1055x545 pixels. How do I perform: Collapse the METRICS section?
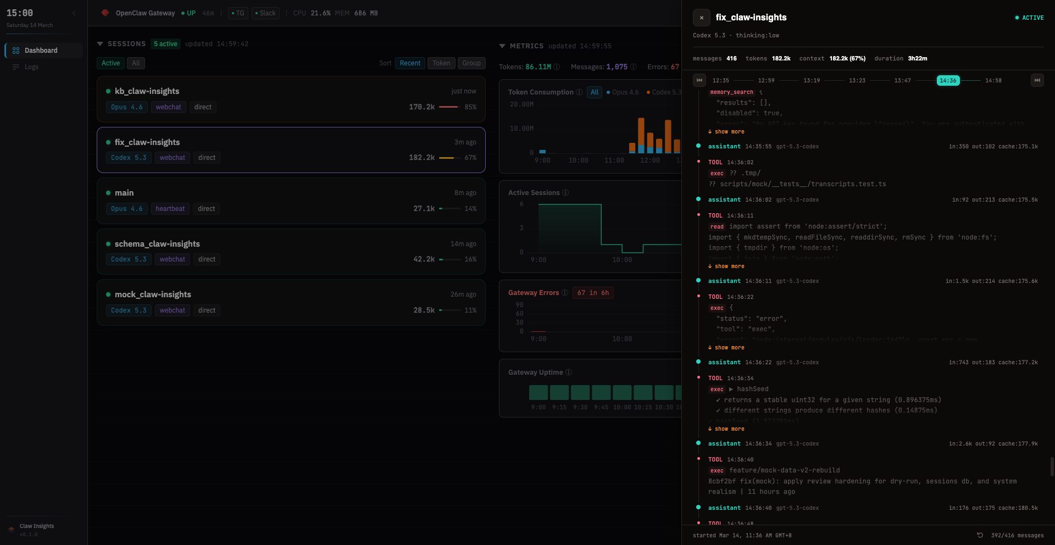point(502,46)
